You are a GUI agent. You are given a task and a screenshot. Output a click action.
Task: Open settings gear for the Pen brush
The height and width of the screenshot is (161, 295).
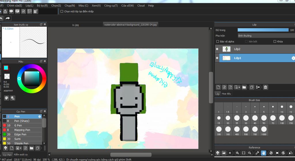(x=39, y=116)
